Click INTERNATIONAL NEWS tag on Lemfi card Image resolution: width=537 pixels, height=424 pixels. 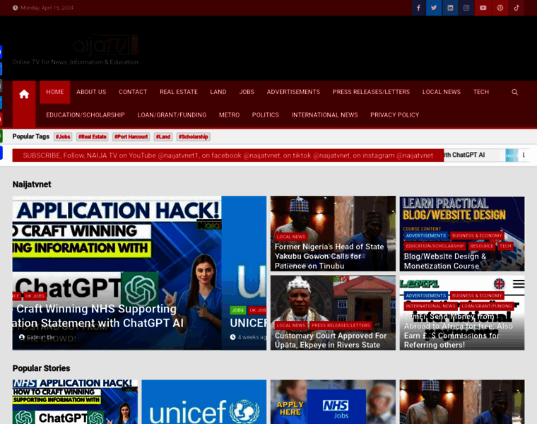tap(430, 306)
